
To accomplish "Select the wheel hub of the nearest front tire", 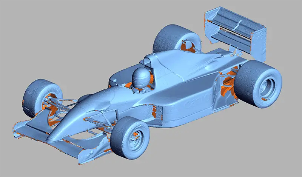I will [x=135, y=140].
